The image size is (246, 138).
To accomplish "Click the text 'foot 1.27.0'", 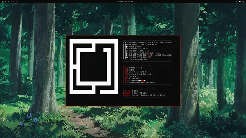I will (133, 76).
